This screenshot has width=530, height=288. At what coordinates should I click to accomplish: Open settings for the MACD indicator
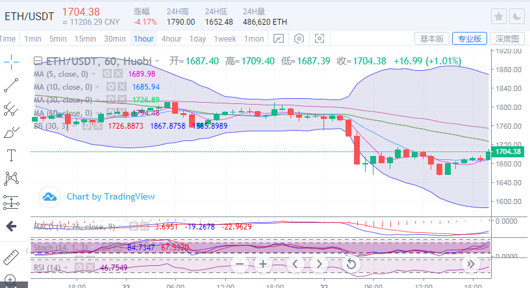[134, 226]
